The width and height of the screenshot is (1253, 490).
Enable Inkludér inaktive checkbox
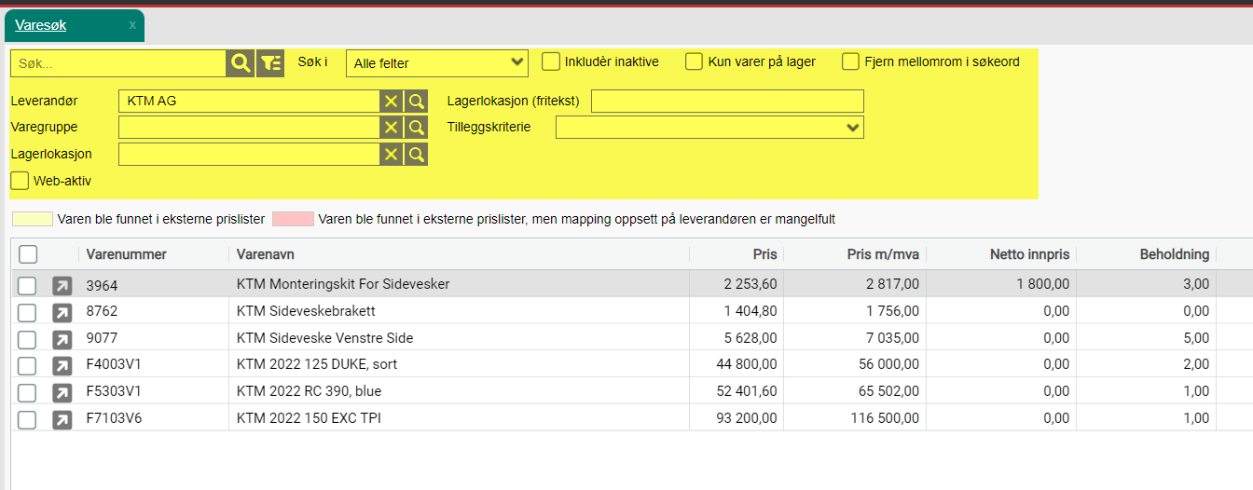551,61
